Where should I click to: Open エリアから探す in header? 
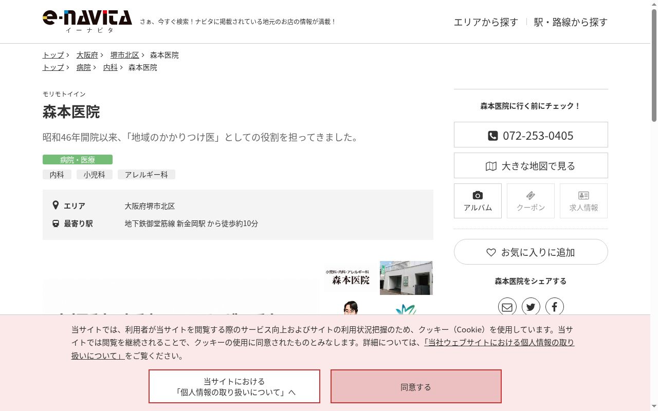(486, 22)
